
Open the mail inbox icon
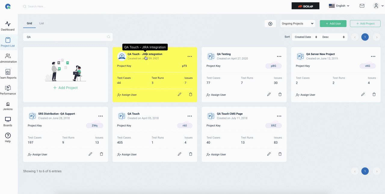click(362, 6)
